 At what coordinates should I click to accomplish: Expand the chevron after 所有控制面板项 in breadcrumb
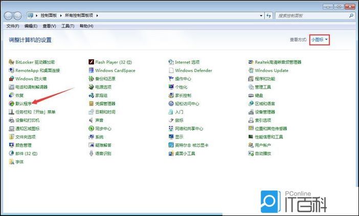(97, 15)
